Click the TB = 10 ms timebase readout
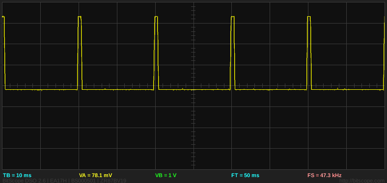This screenshot has height=183, width=387. tap(17, 176)
